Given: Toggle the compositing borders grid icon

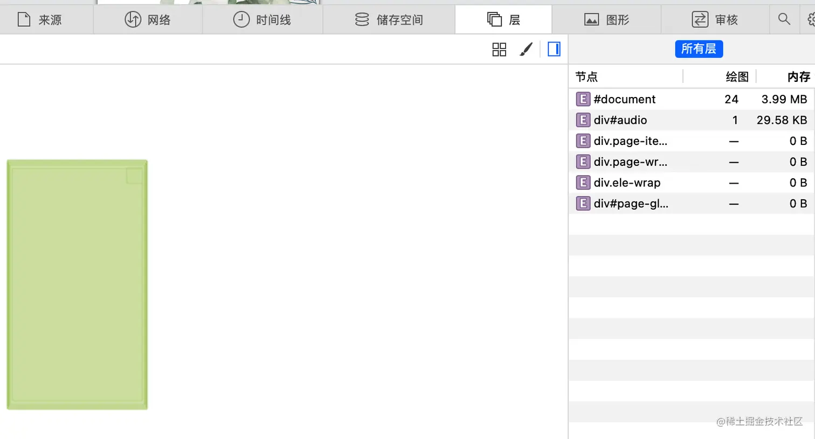Looking at the screenshot, I should coord(499,49).
